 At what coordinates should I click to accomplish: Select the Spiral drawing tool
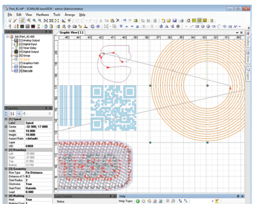click(x=225, y=27)
